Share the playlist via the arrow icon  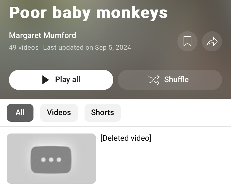click(212, 41)
